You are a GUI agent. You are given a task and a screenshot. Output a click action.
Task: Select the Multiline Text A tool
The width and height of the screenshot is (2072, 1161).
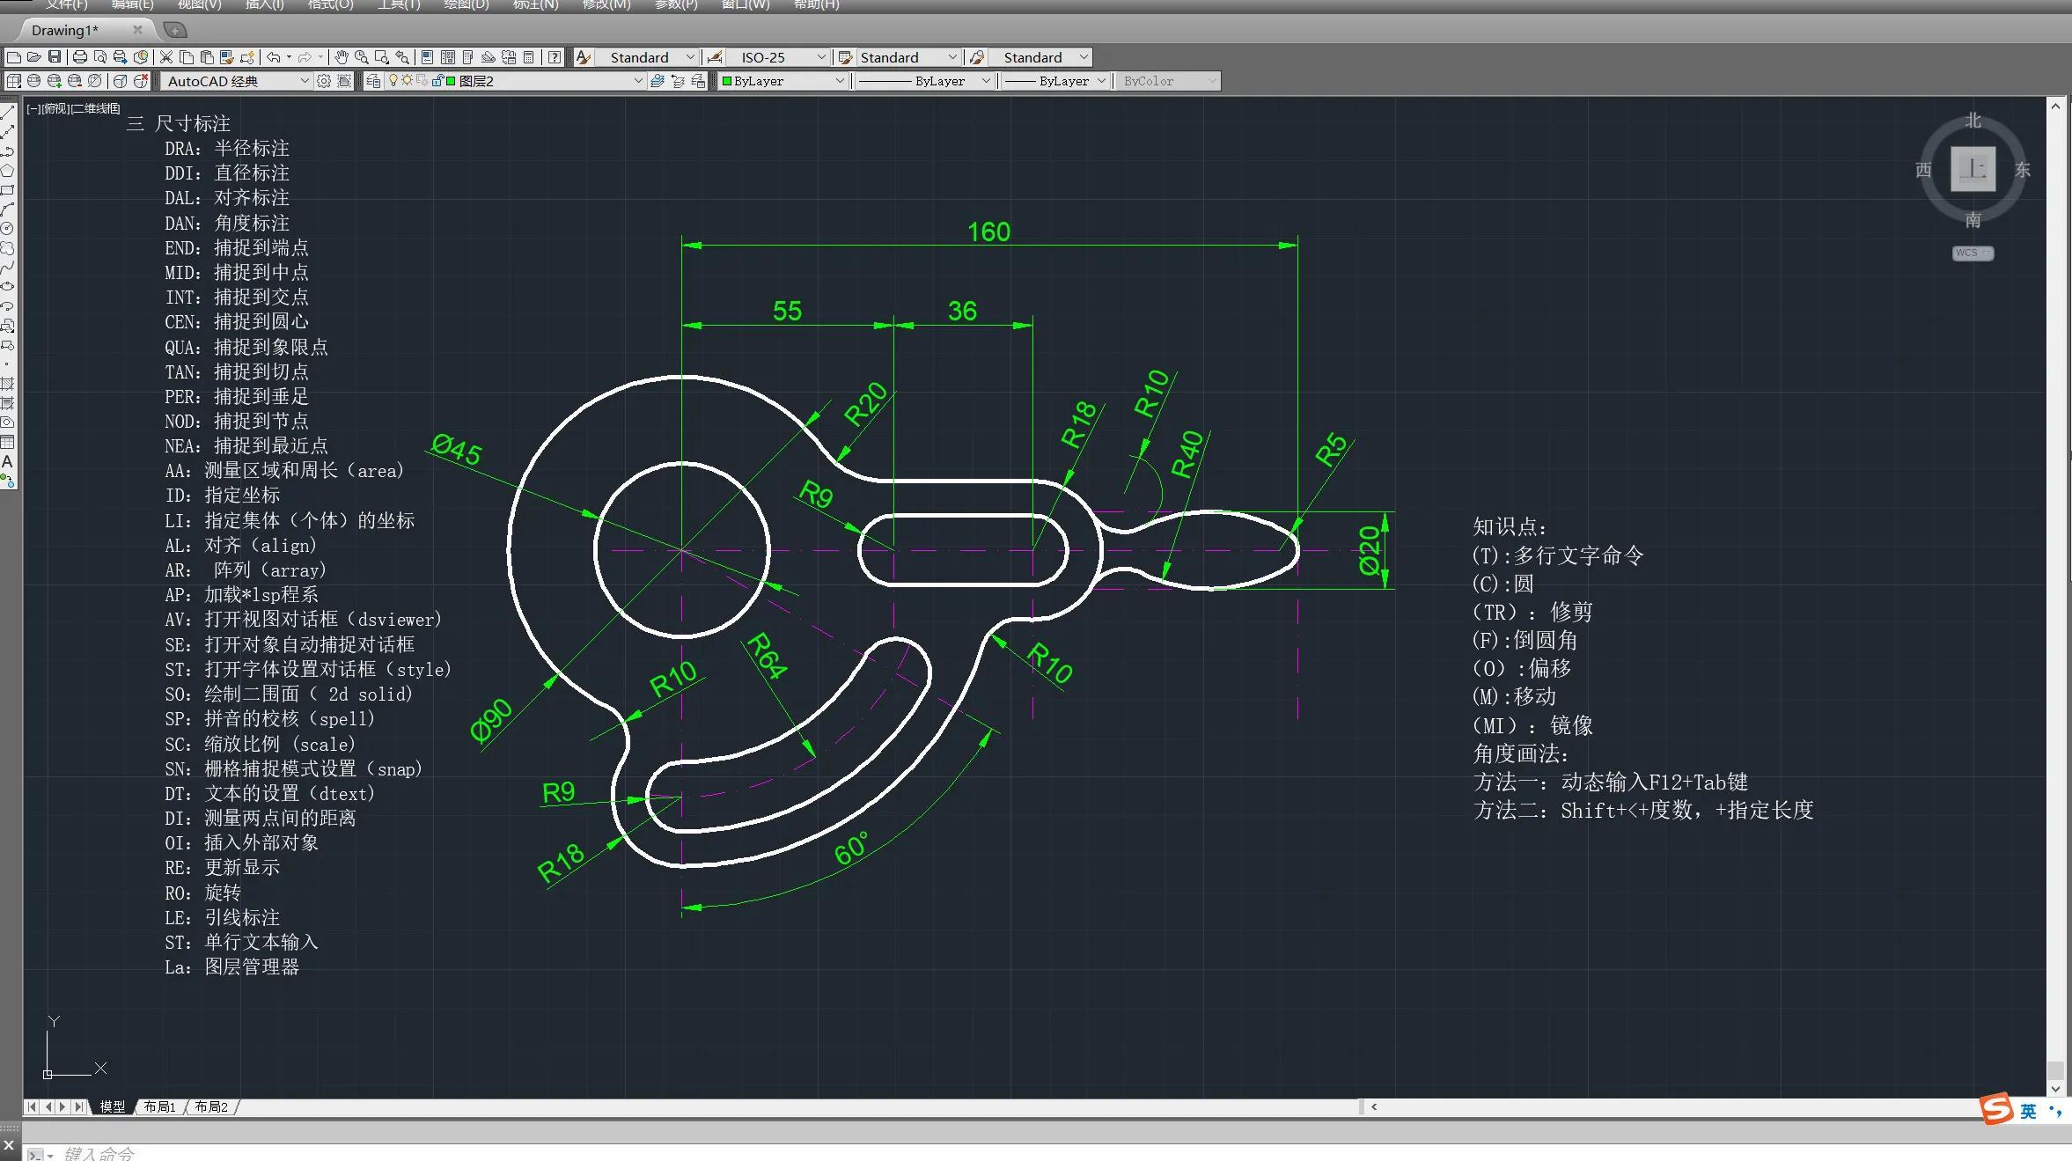8,461
